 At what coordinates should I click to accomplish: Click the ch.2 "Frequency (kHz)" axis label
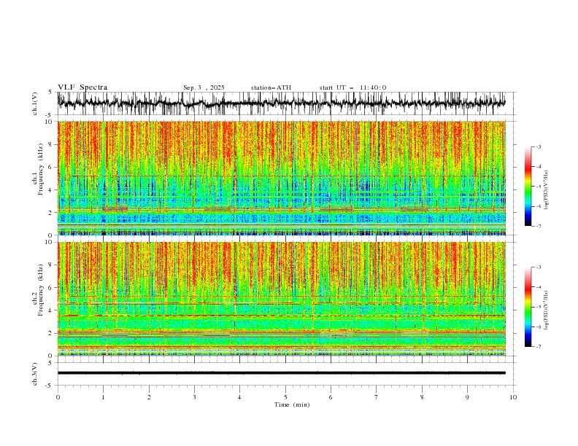tap(40, 289)
